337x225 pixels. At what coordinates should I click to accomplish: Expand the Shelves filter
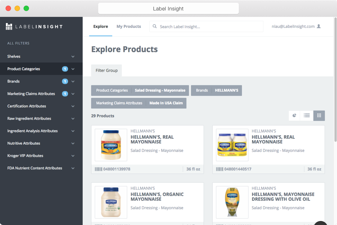click(41, 56)
